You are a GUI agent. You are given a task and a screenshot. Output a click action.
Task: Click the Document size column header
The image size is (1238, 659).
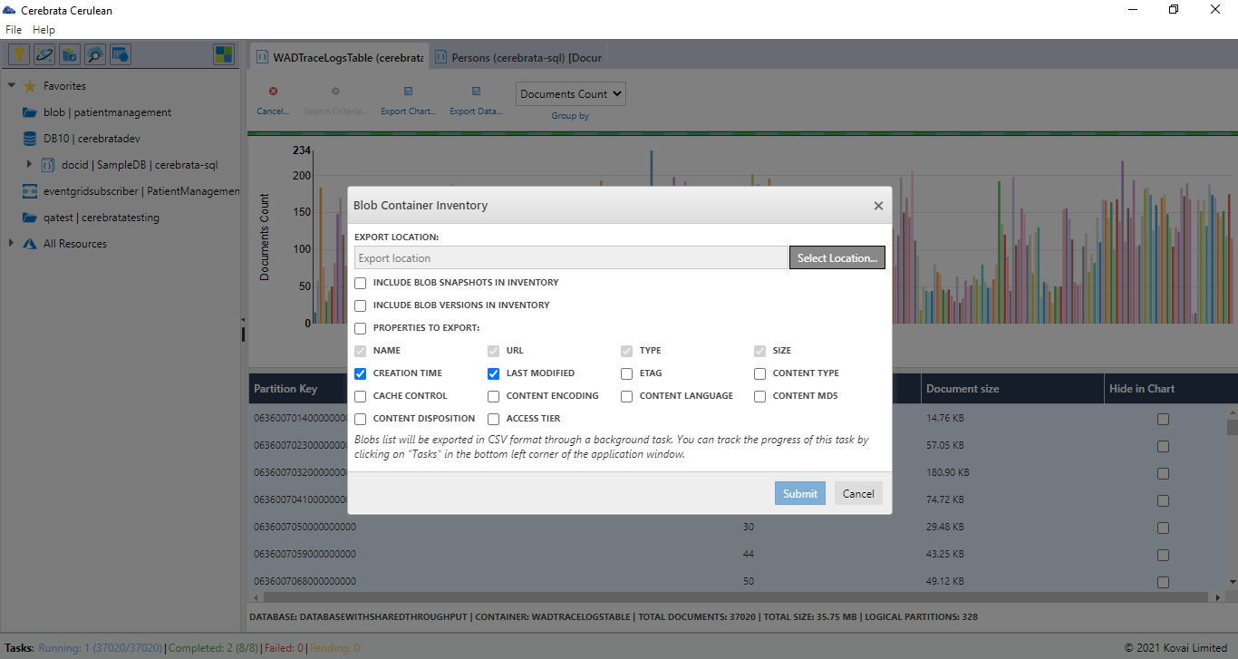click(x=962, y=389)
